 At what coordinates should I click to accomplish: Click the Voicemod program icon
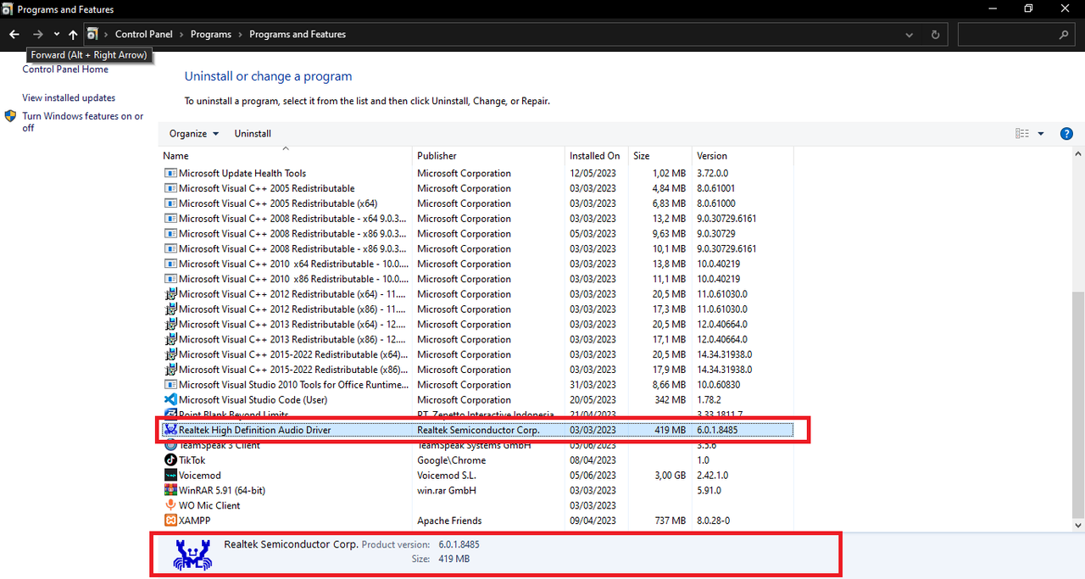[170, 476]
